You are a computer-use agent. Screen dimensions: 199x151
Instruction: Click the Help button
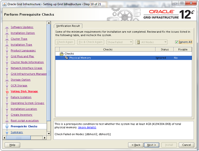(x=12, y=145)
